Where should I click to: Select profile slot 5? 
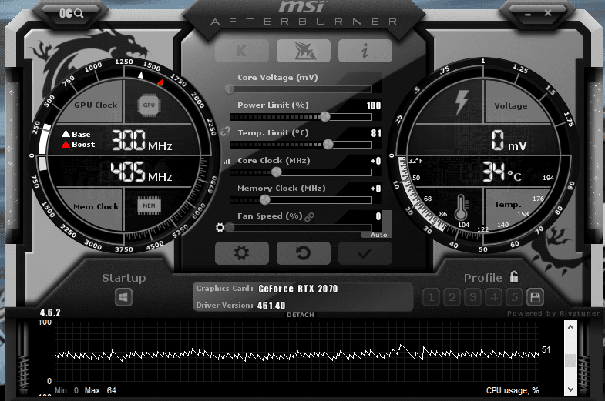514,297
